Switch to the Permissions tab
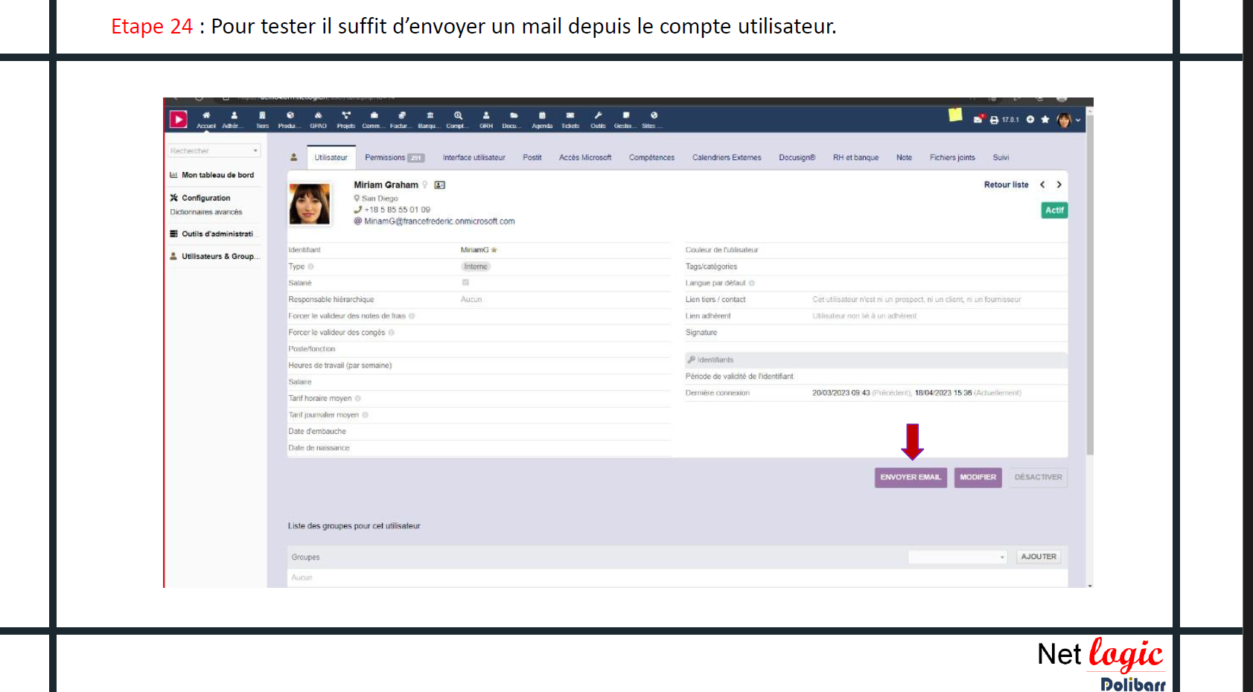 (x=394, y=158)
